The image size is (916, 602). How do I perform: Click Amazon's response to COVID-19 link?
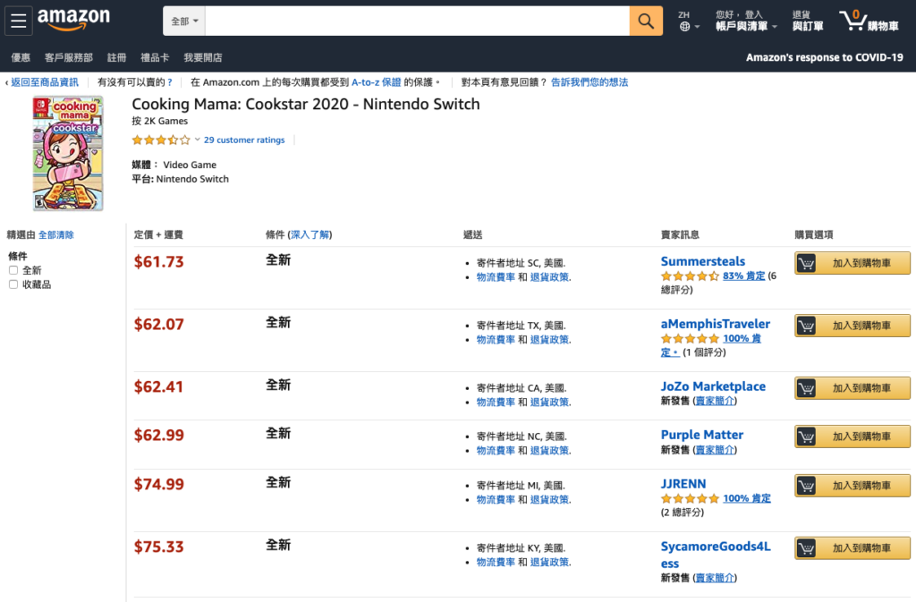(x=824, y=57)
